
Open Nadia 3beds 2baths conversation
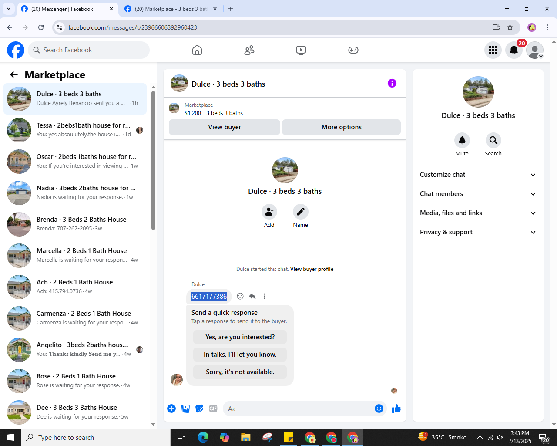(75, 193)
